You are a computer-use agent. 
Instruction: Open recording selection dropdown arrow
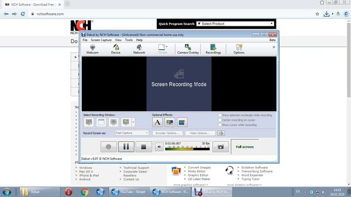coord(133,122)
